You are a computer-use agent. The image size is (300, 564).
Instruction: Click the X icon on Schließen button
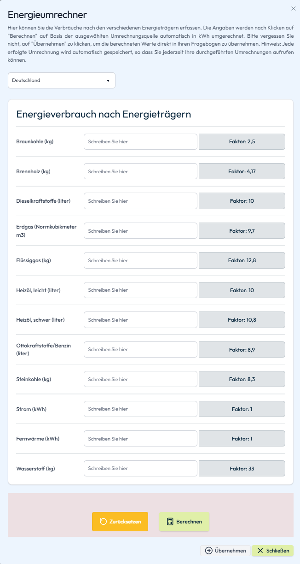point(260,551)
